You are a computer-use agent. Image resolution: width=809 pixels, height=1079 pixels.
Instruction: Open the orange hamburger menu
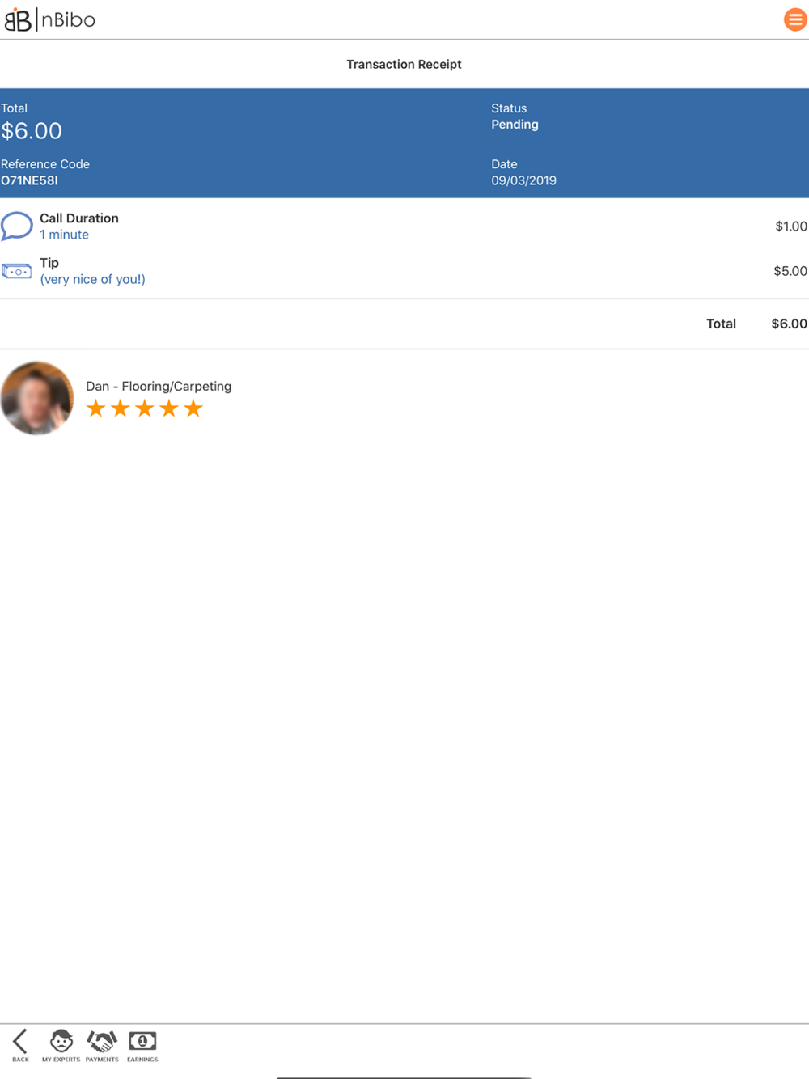click(794, 19)
